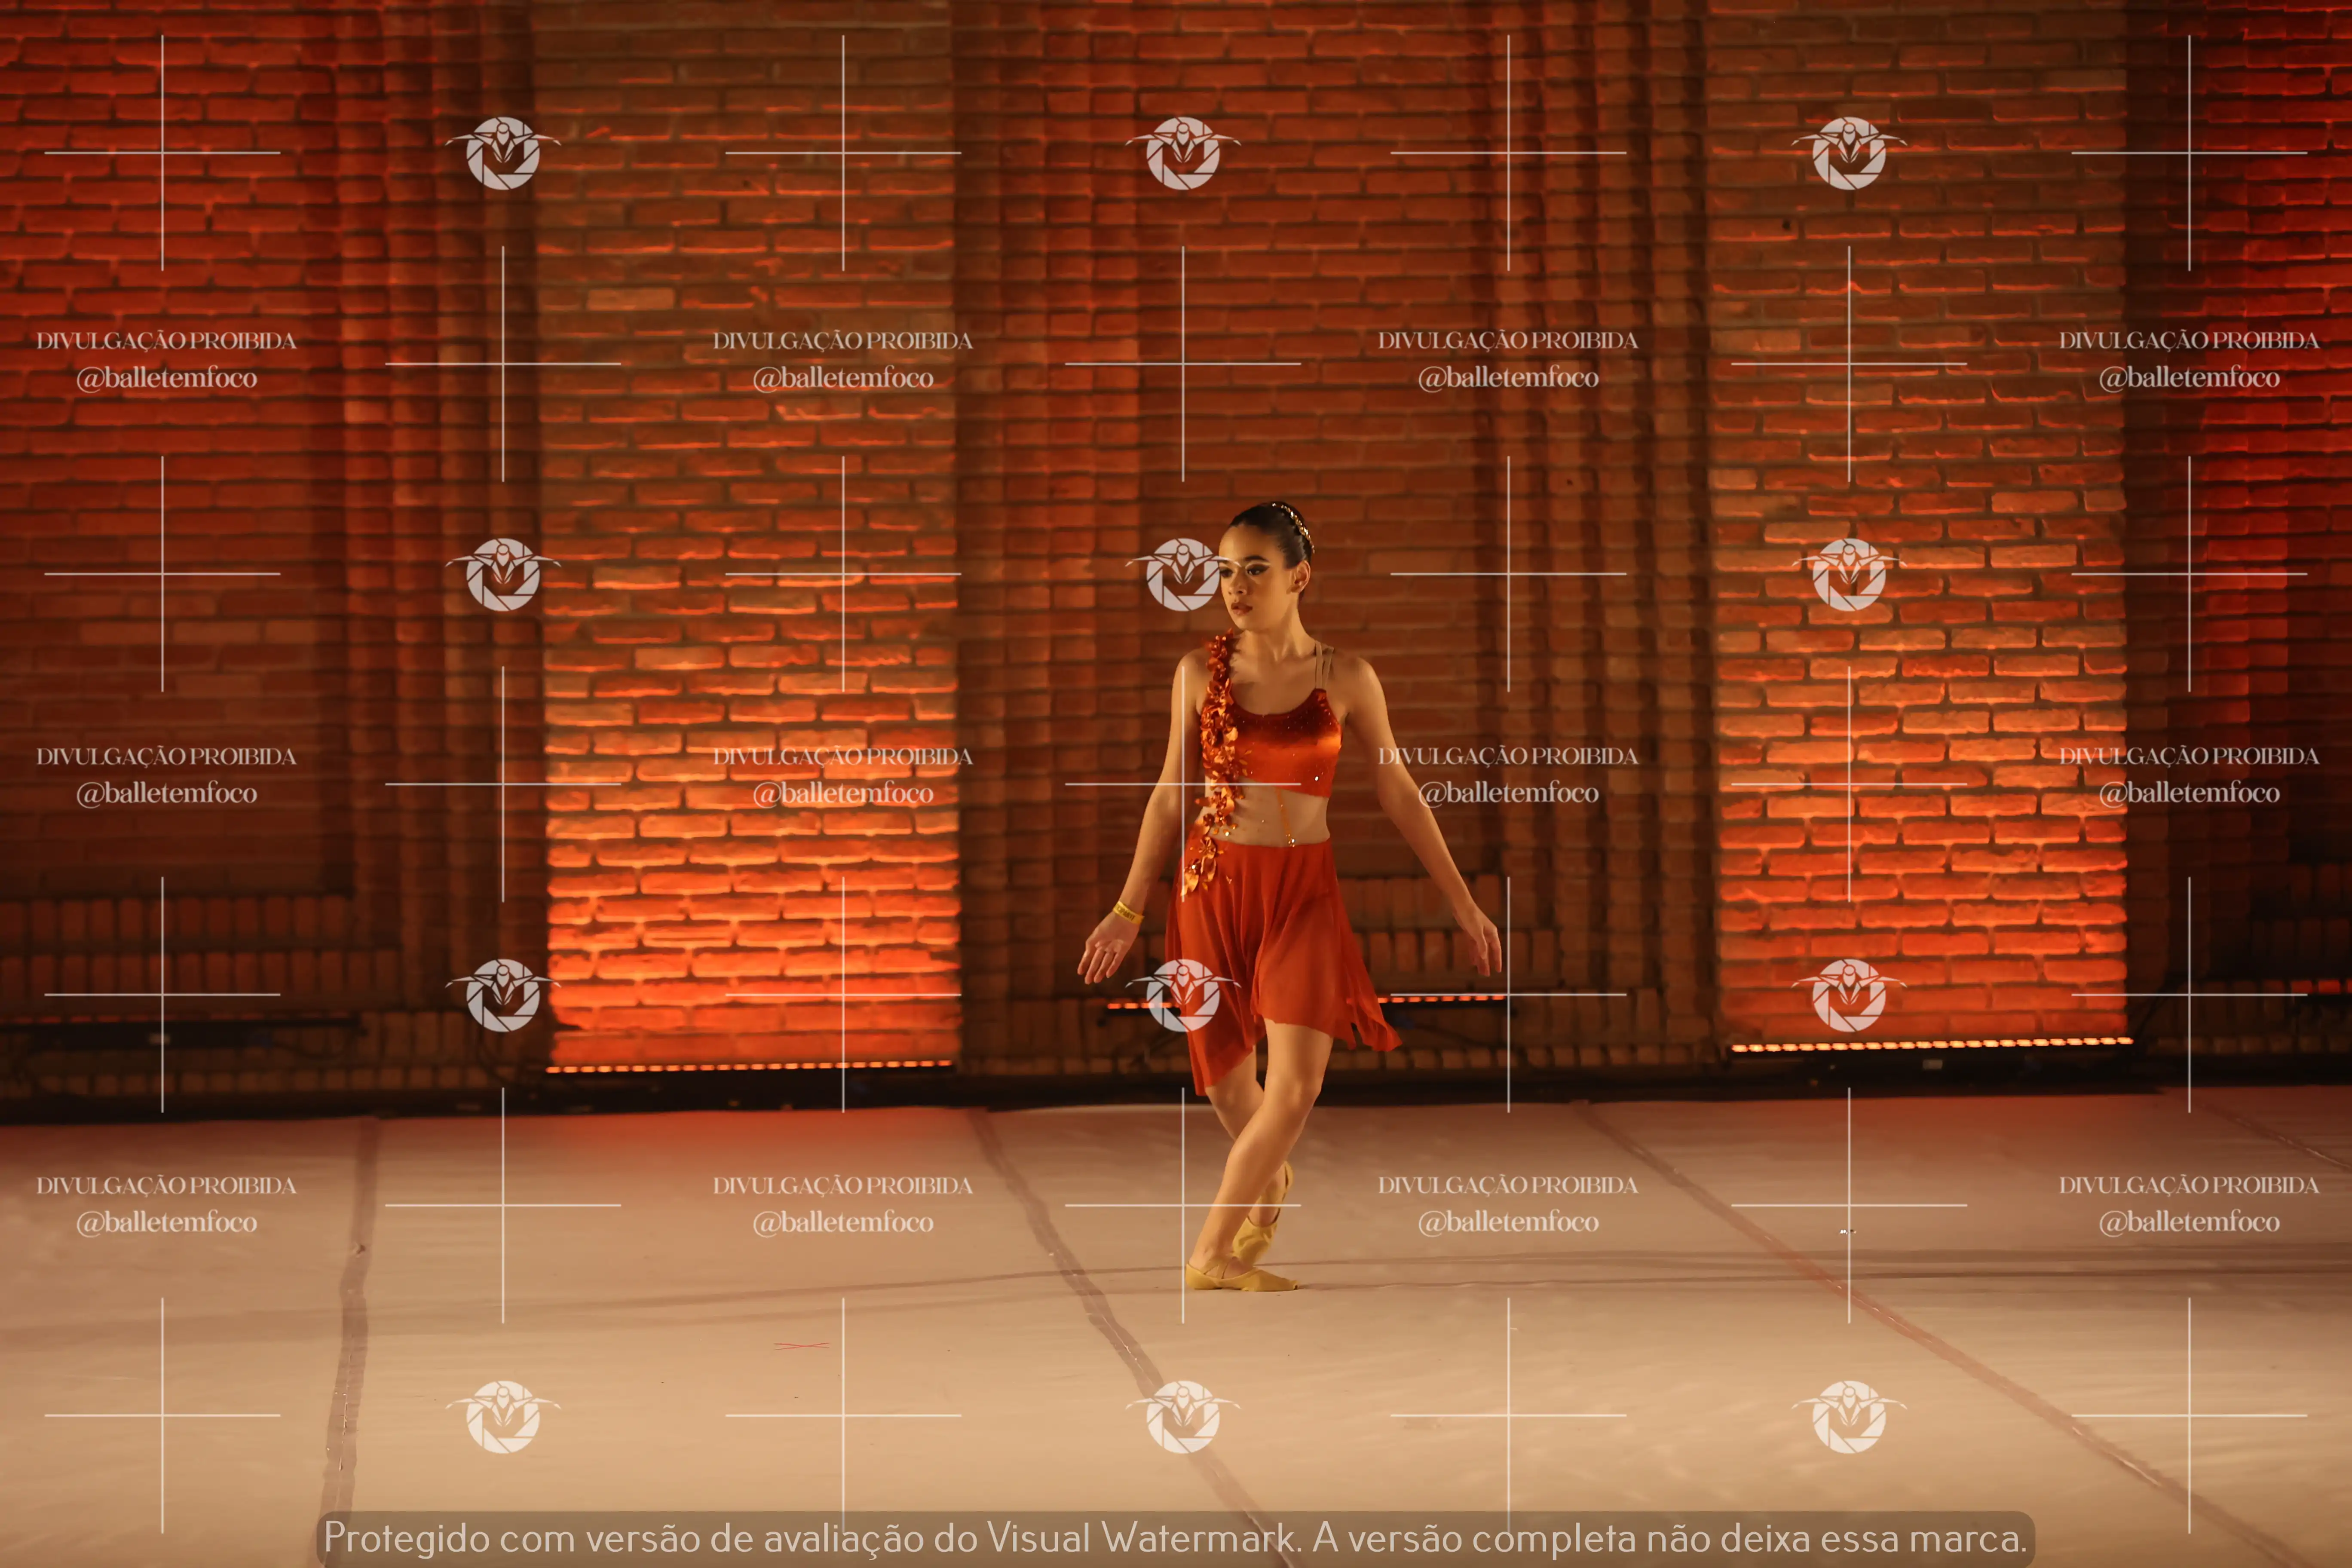
Task: Click the Visual Watermark banner text at bottom
Action: 1175,1538
